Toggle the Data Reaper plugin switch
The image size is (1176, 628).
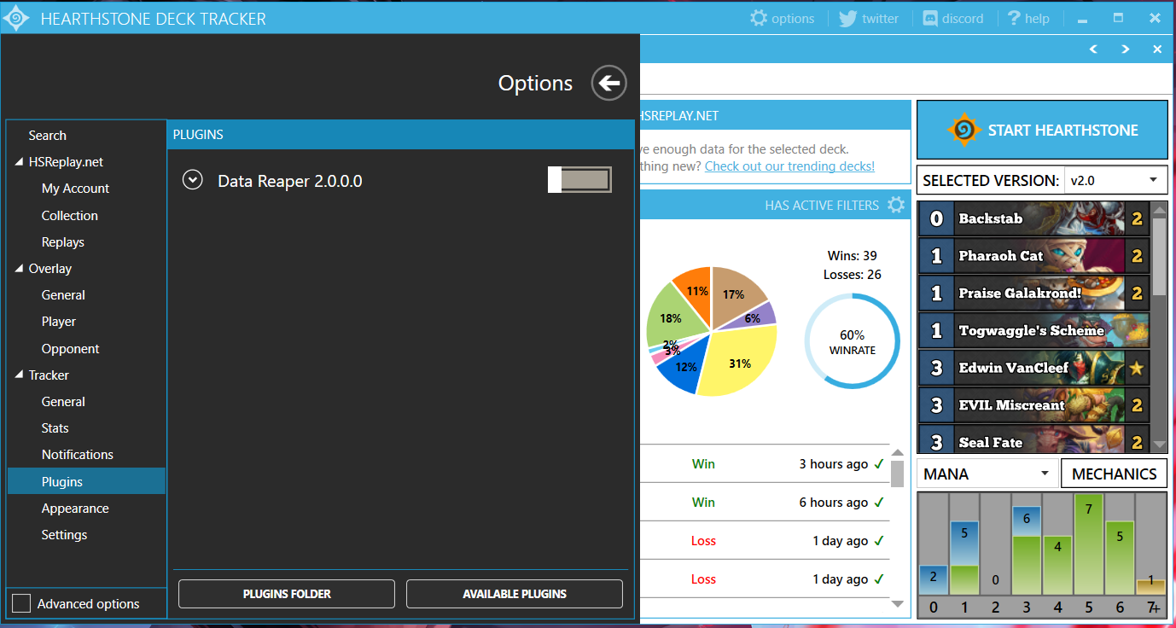pyautogui.click(x=580, y=179)
